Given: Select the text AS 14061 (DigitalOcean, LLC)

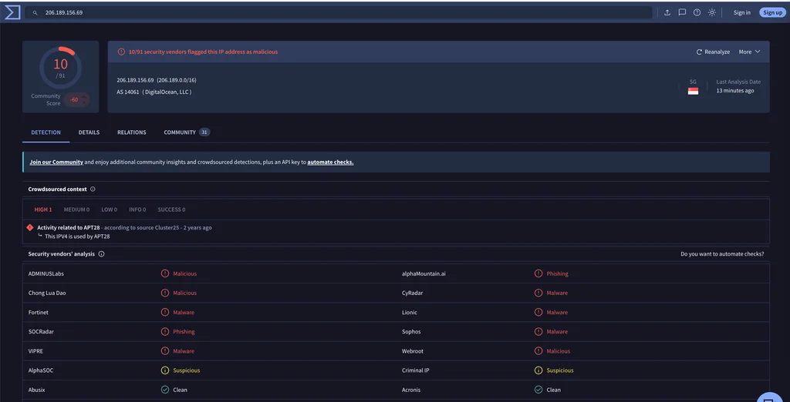Looking at the screenshot, I should click(154, 92).
